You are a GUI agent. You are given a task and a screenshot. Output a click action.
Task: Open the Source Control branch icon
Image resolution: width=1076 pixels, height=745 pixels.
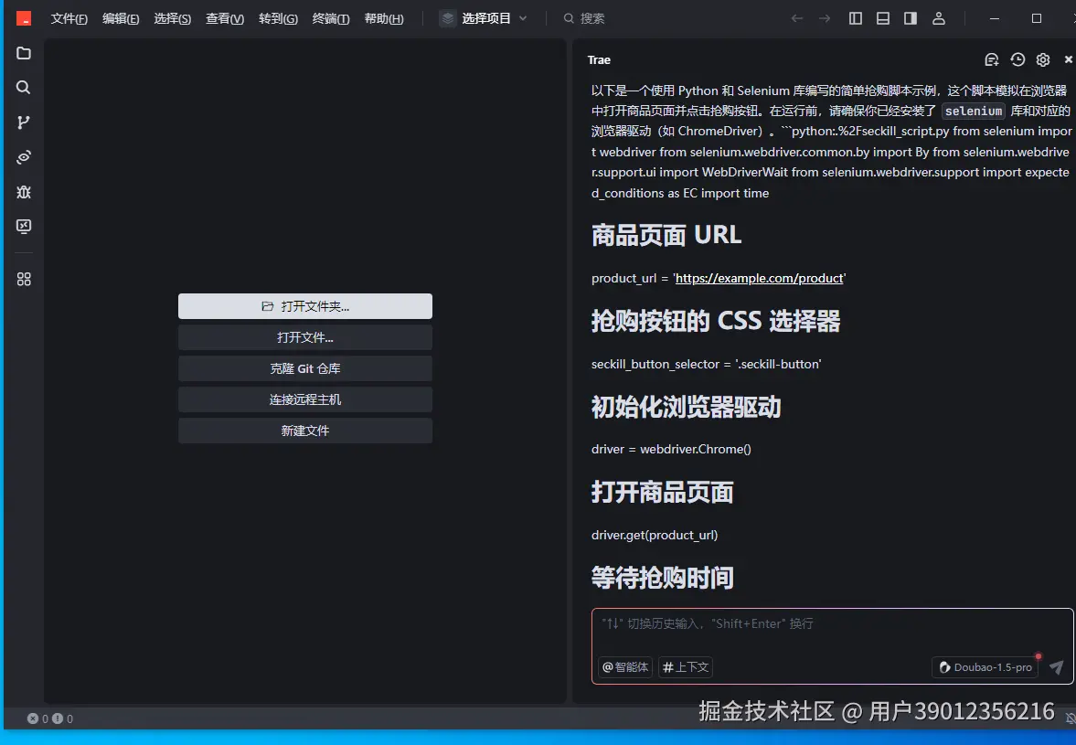coord(24,122)
